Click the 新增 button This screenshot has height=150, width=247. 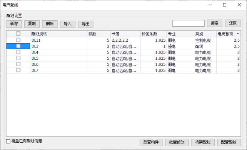(x=14, y=24)
